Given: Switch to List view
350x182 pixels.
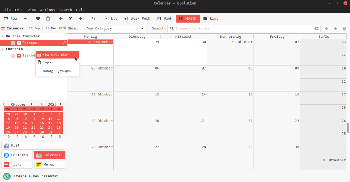Looking at the screenshot, I should (211, 19).
